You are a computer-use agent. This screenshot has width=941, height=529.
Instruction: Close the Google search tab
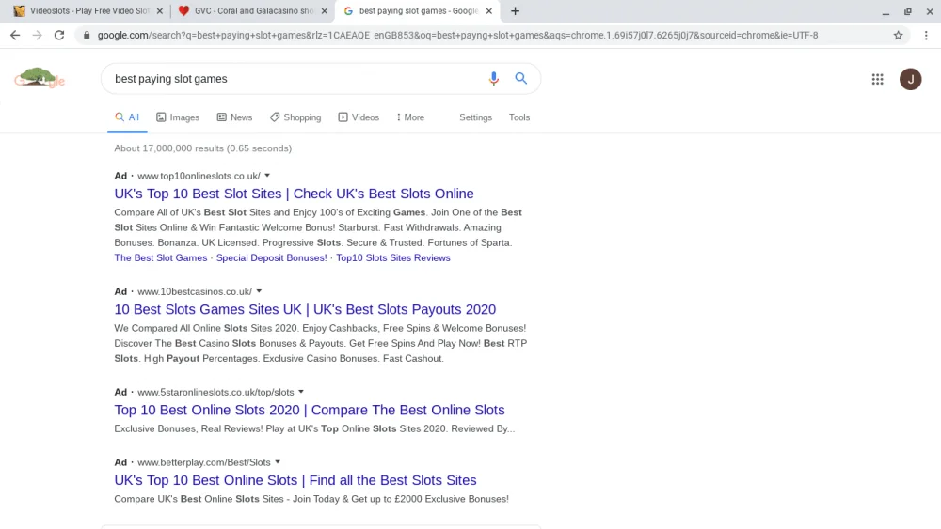pyautogui.click(x=488, y=10)
